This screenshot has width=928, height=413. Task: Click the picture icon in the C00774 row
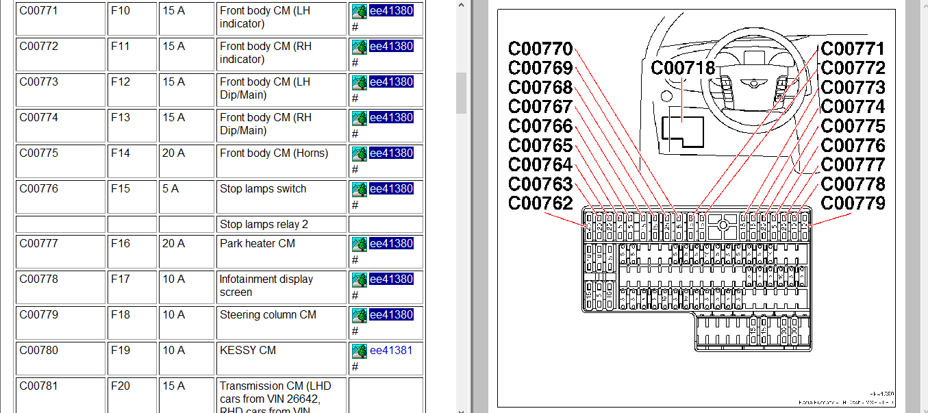[x=360, y=118]
